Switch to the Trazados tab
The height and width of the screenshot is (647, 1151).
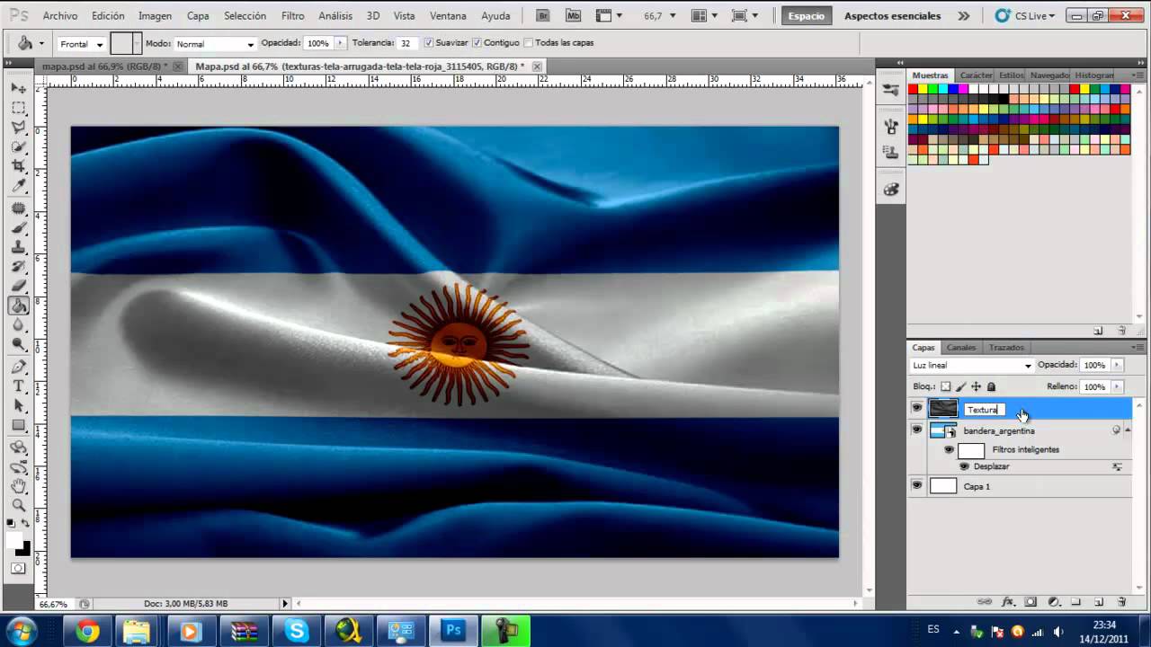pyautogui.click(x=1006, y=347)
